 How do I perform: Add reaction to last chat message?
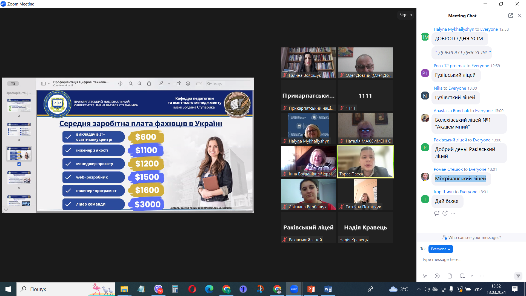445,213
